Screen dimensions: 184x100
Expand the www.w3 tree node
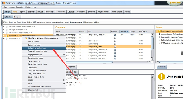click(4, 39)
